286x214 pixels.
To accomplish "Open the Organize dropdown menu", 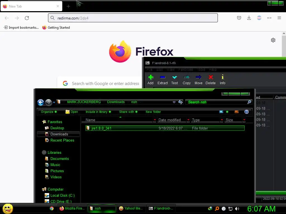I will [x=49, y=112].
